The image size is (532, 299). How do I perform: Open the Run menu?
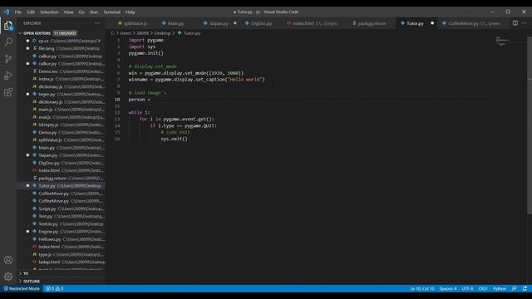point(94,12)
